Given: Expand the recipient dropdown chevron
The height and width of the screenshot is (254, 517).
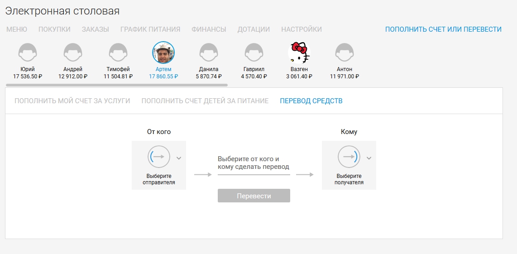Looking at the screenshot, I should coord(369,158).
